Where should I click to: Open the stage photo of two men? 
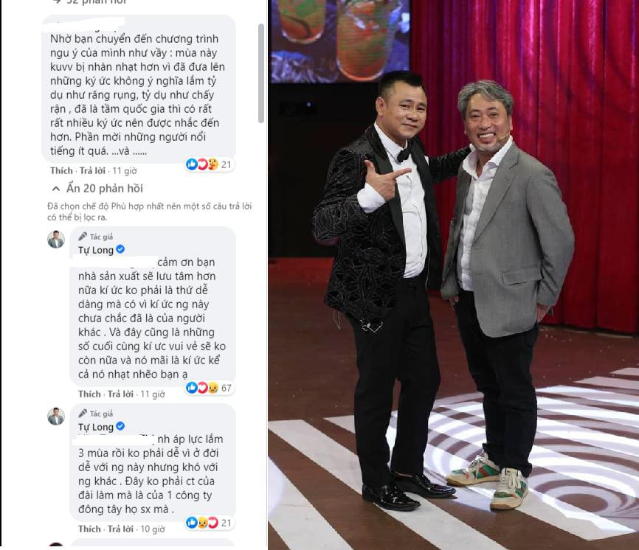pyautogui.click(x=453, y=275)
